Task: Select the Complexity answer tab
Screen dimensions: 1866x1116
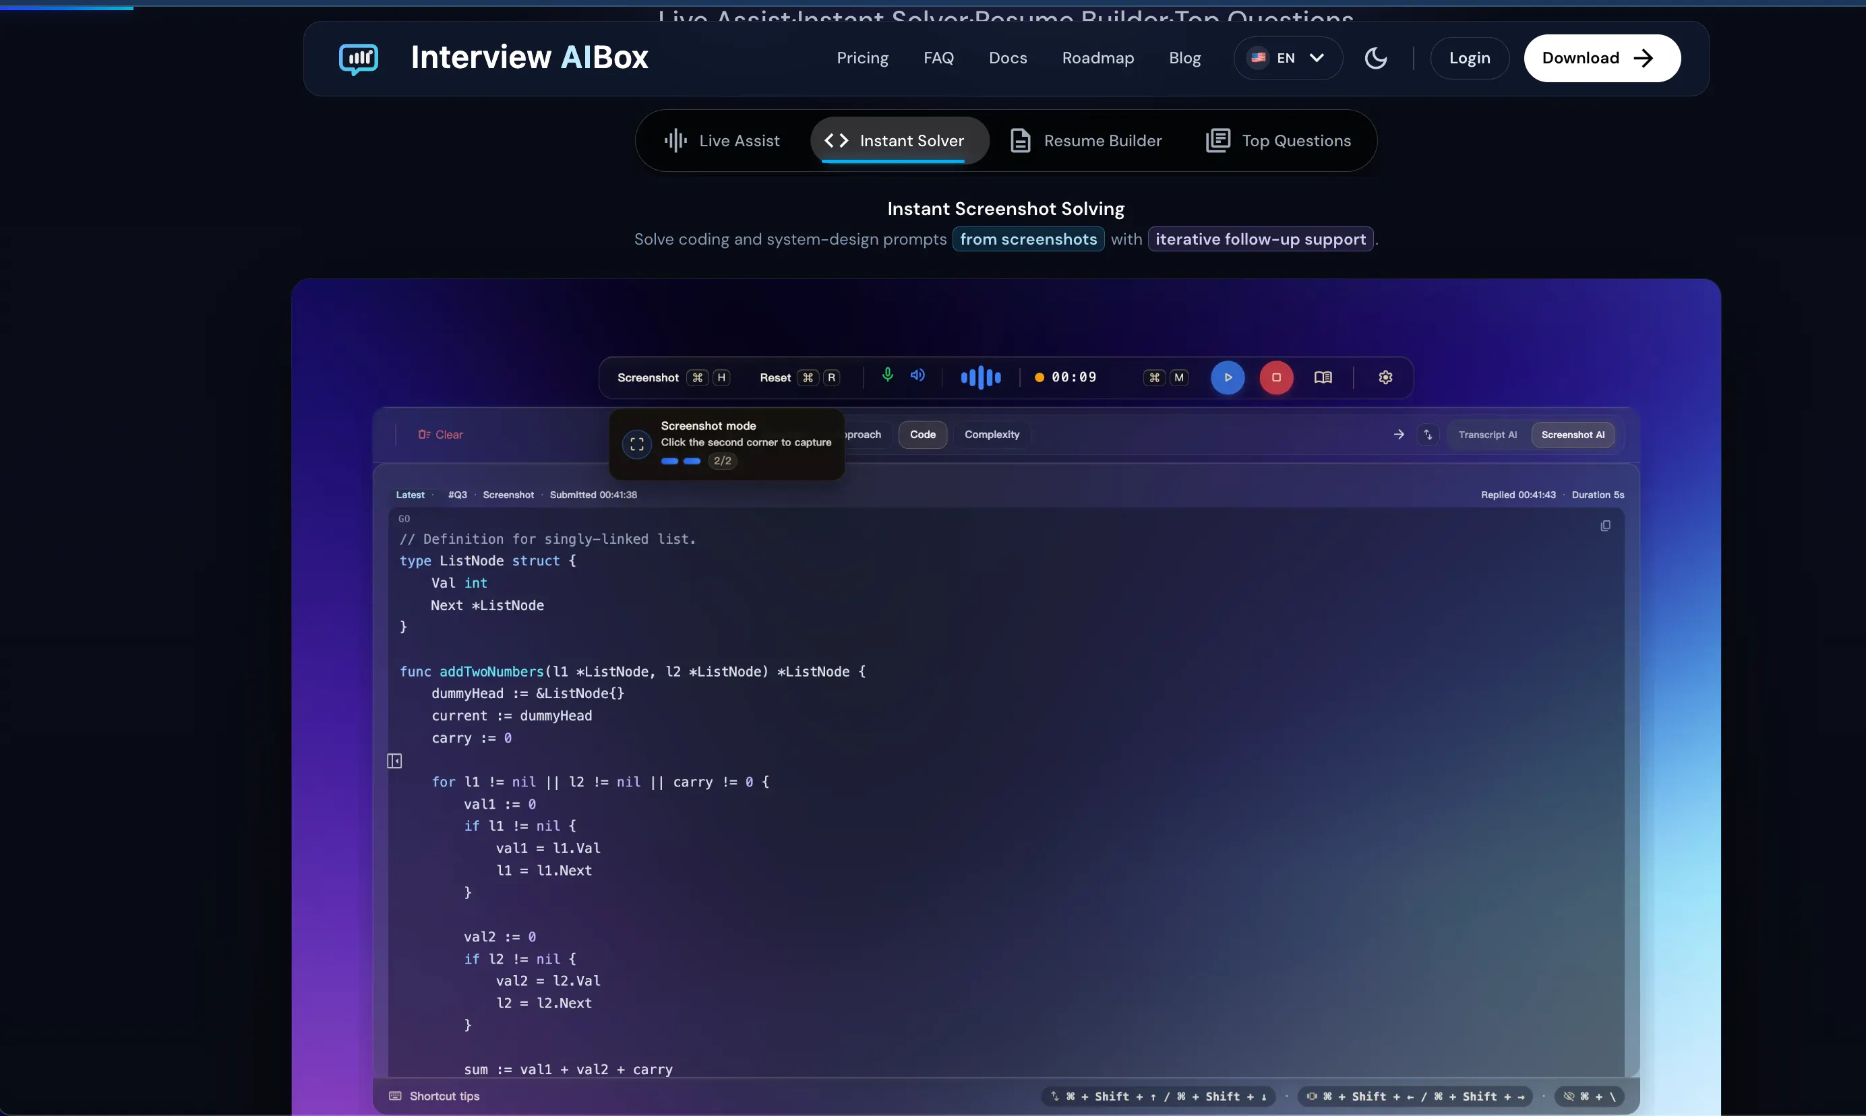Action: pyautogui.click(x=991, y=435)
